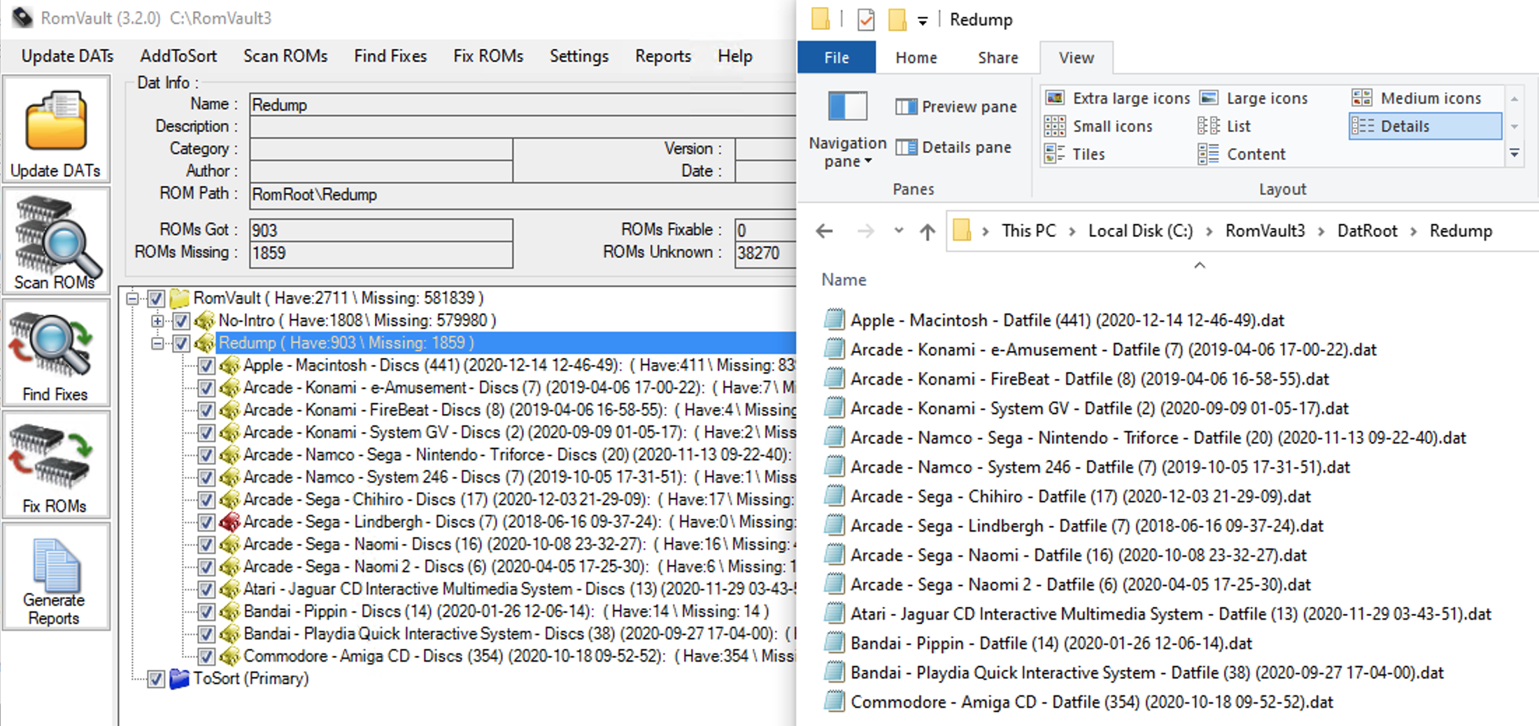Click the Update DATs sidebar icon button

click(x=56, y=130)
